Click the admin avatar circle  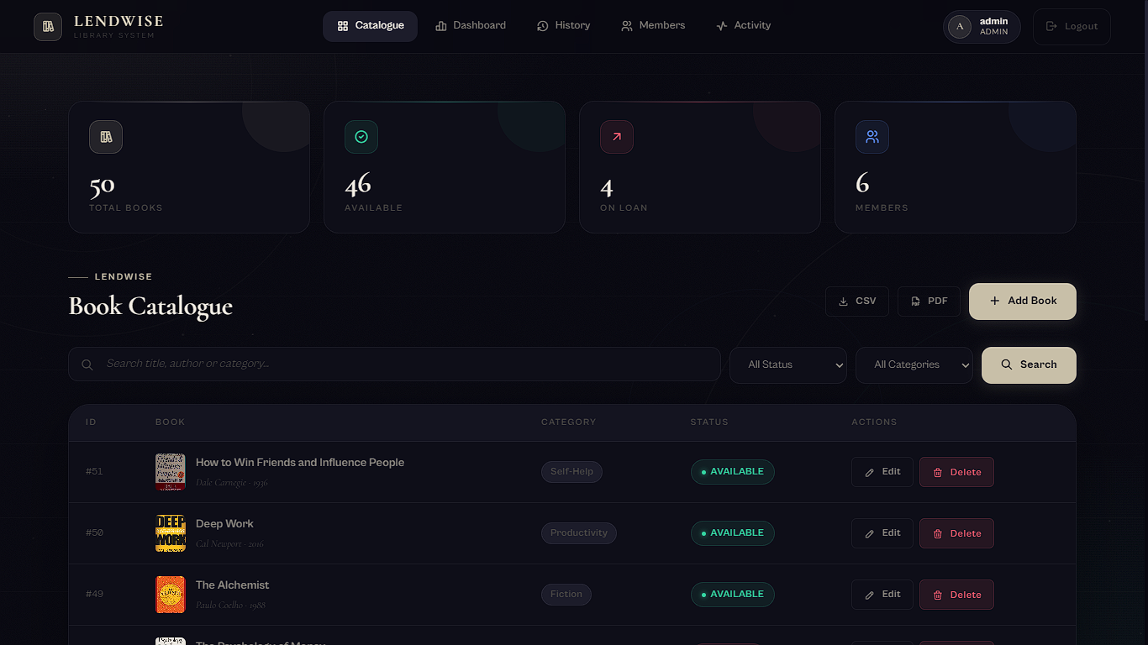(x=960, y=27)
